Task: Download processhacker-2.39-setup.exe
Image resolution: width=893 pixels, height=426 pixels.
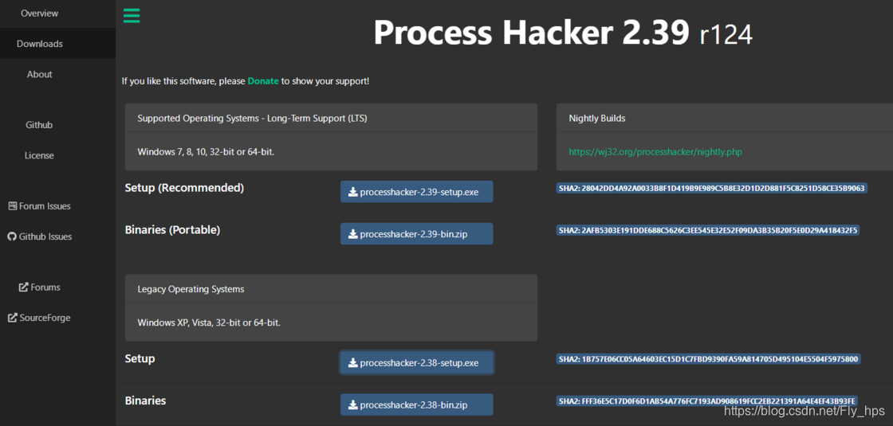Action: pyautogui.click(x=417, y=192)
